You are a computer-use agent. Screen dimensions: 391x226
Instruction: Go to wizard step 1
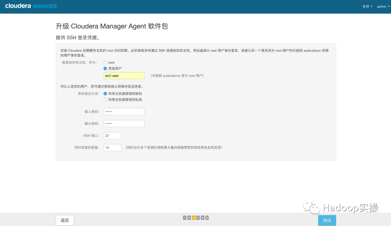pyautogui.click(x=185, y=218)
